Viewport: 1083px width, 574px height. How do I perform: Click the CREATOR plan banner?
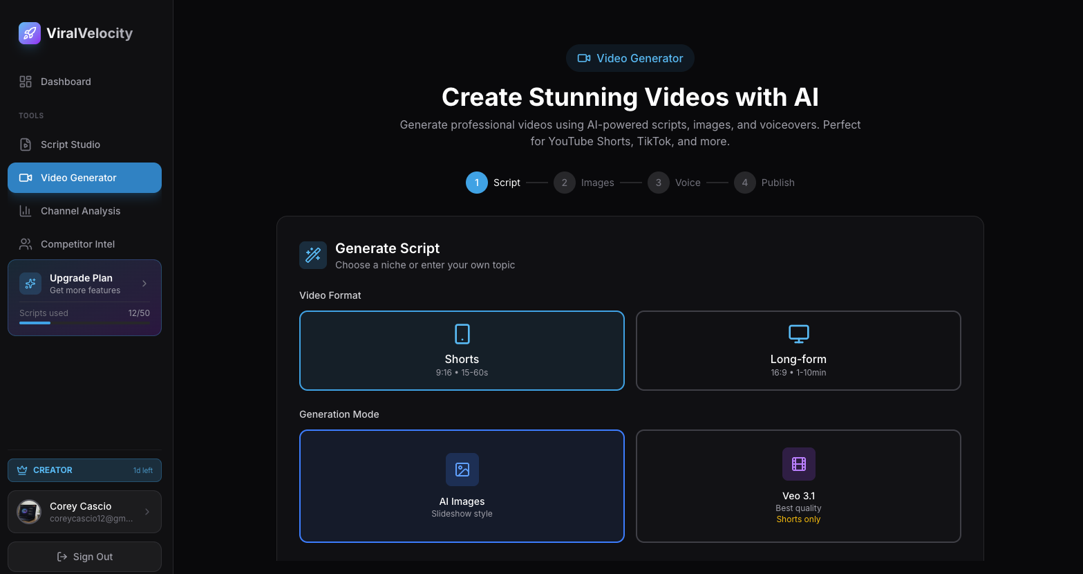pyautogui.click(x=84, y=470)
